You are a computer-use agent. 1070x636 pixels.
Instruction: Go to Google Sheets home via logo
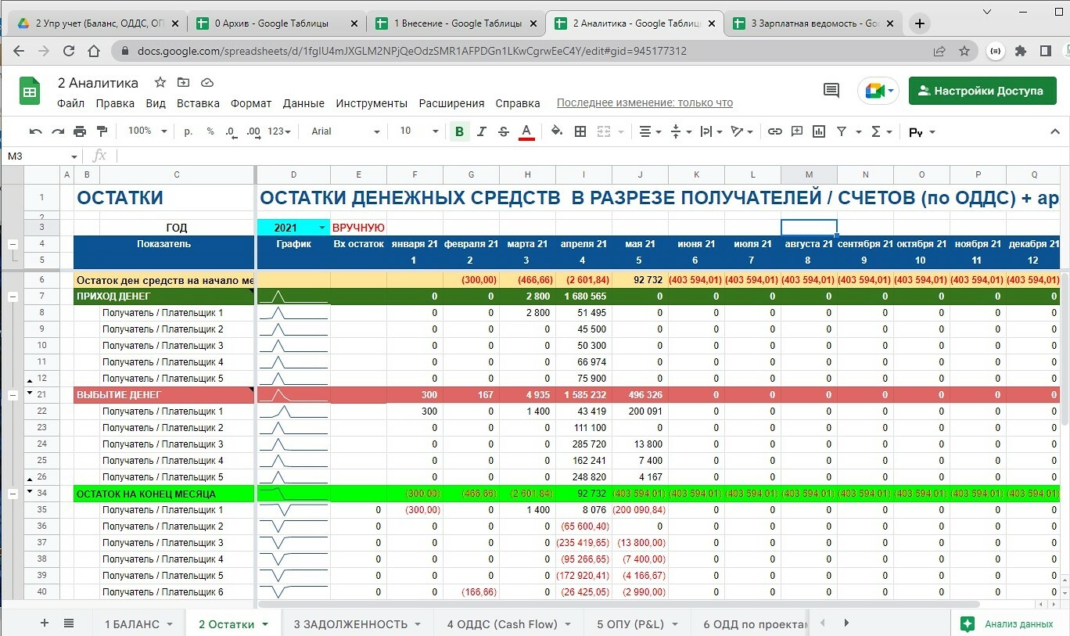point(30,92)
